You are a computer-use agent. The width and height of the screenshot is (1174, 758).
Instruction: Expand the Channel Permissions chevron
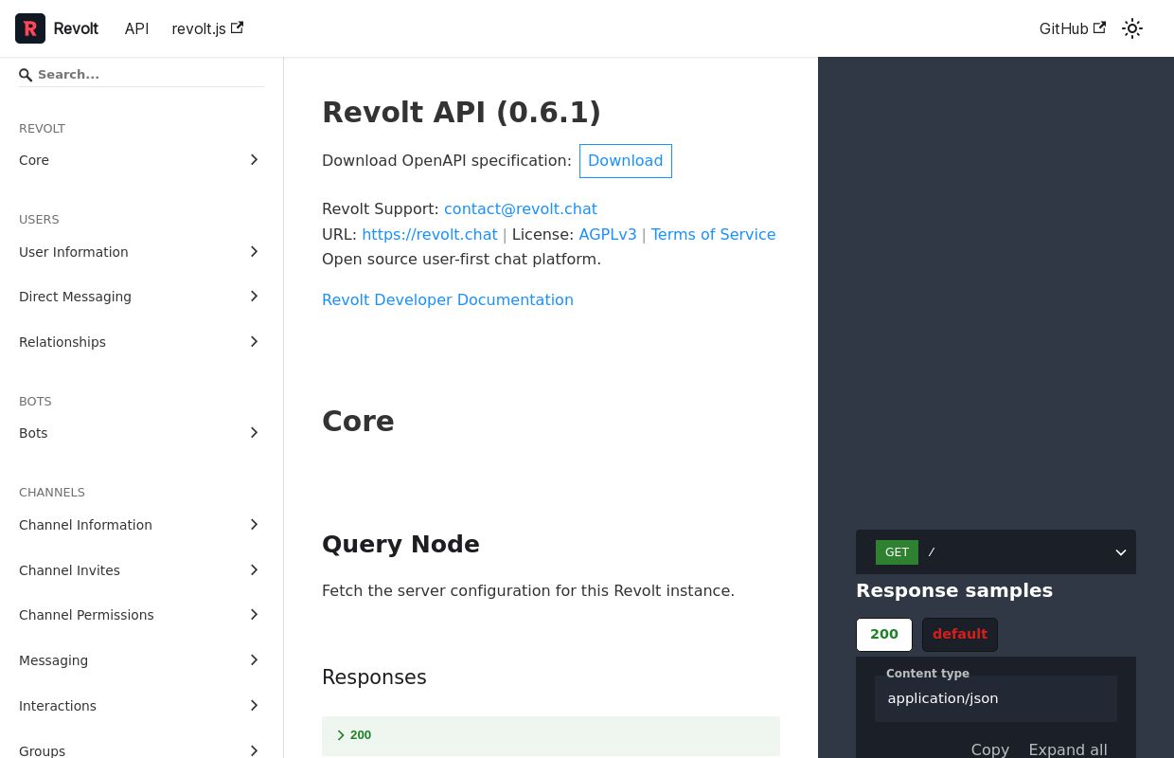(254, 615)
